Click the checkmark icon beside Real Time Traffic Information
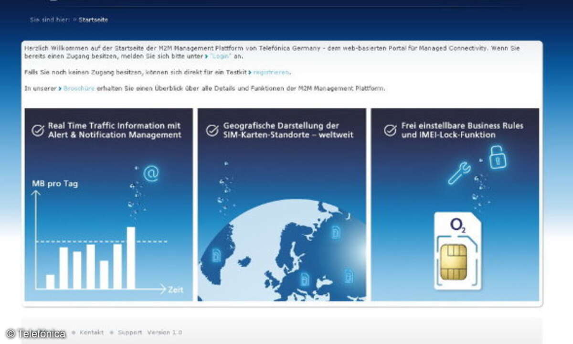573x344 pixels. tap(38, 130)
